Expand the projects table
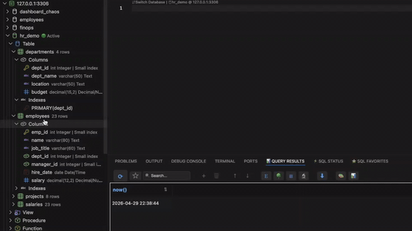The image size is (412, 231). pos(14,196)
